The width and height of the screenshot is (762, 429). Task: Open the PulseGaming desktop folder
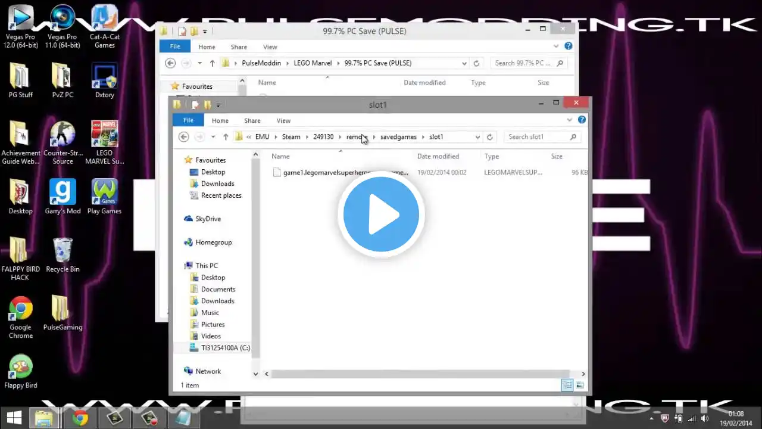click(63, 313)
